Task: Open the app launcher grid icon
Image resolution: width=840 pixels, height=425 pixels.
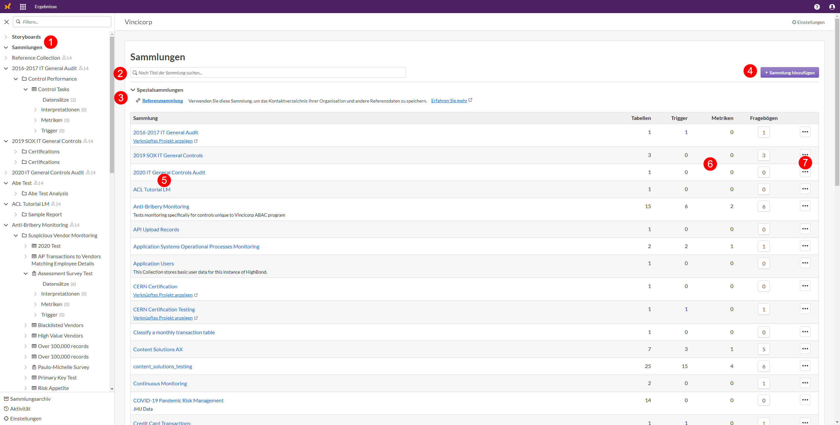Action: point(23,7)
